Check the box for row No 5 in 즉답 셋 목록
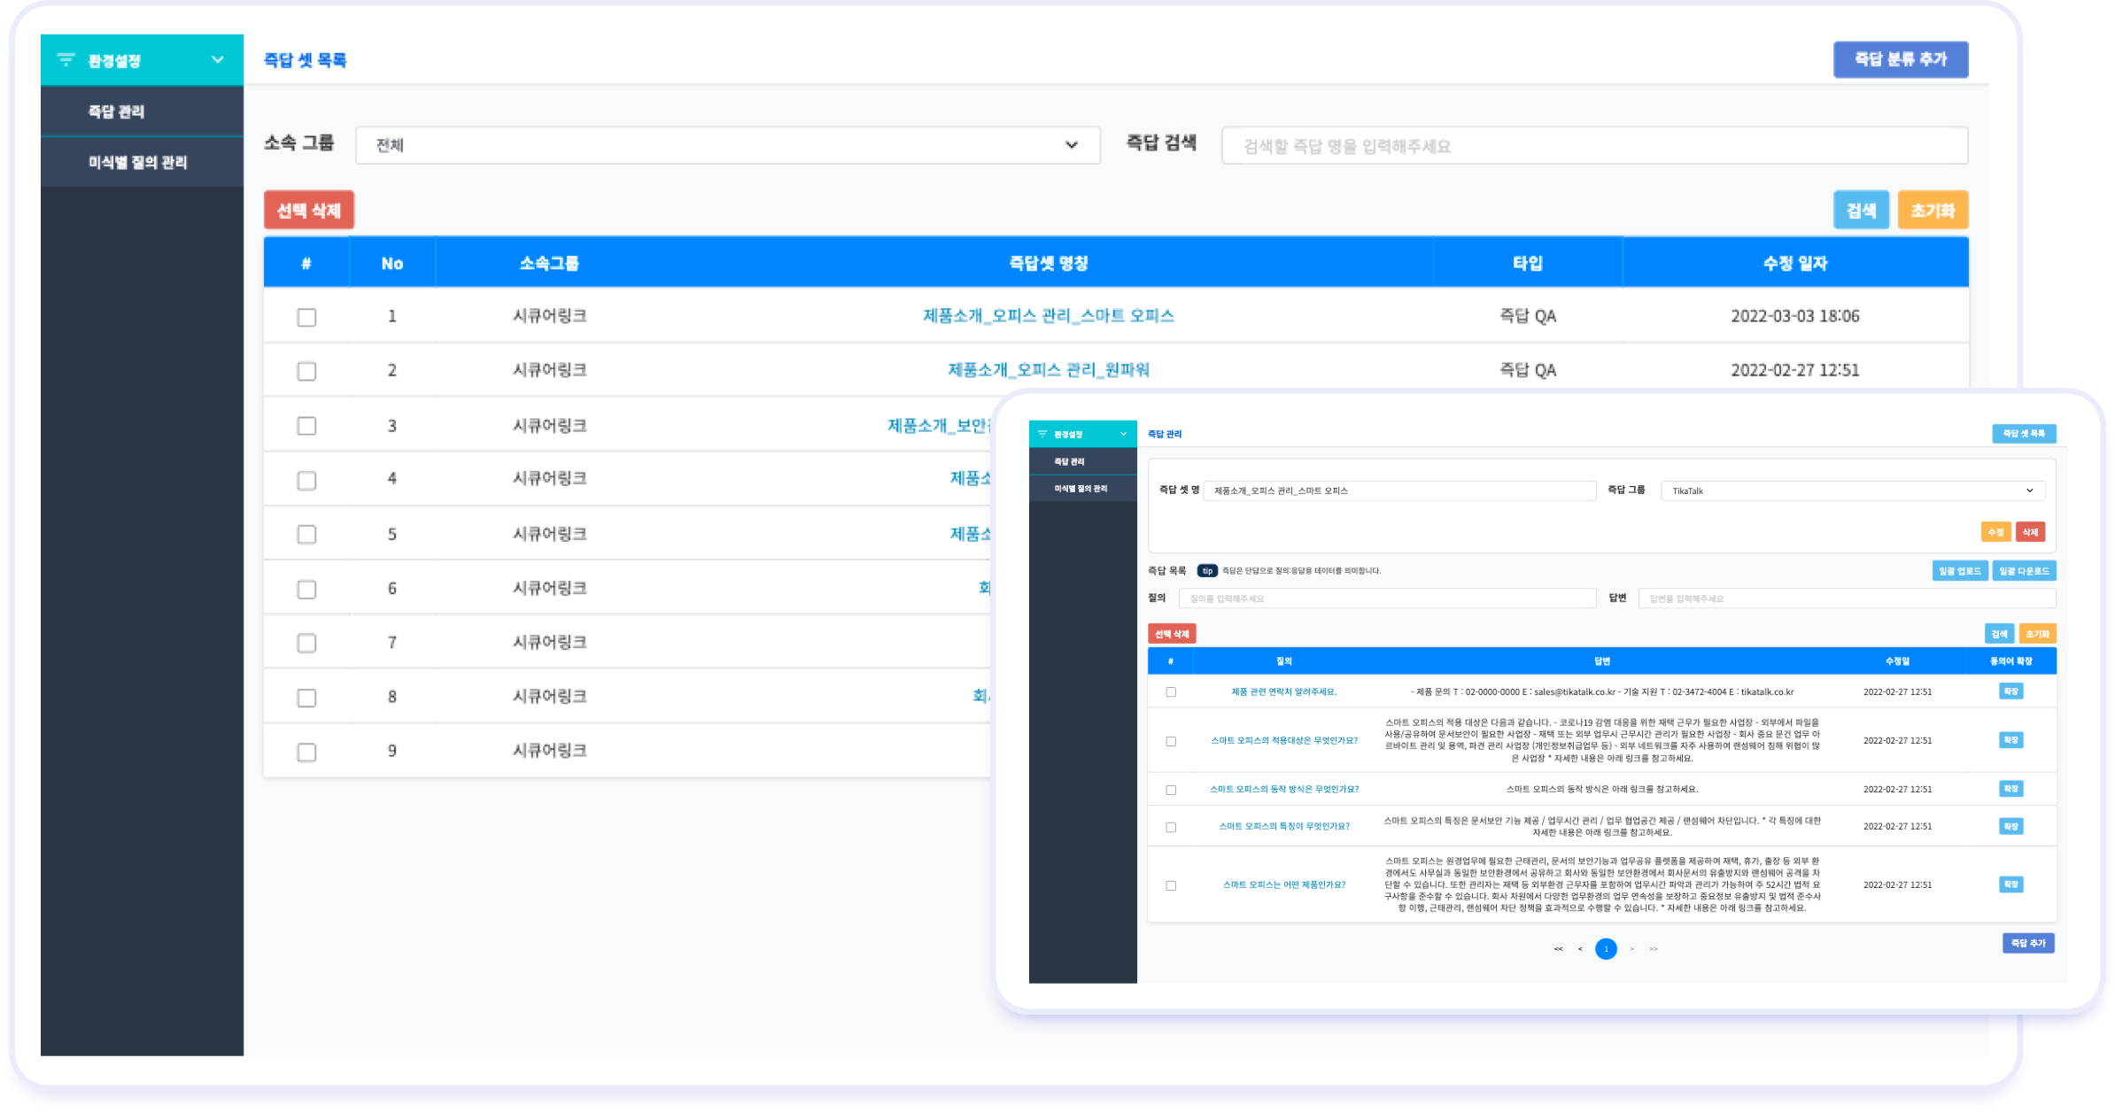2115x1112 pixels. 306,535
